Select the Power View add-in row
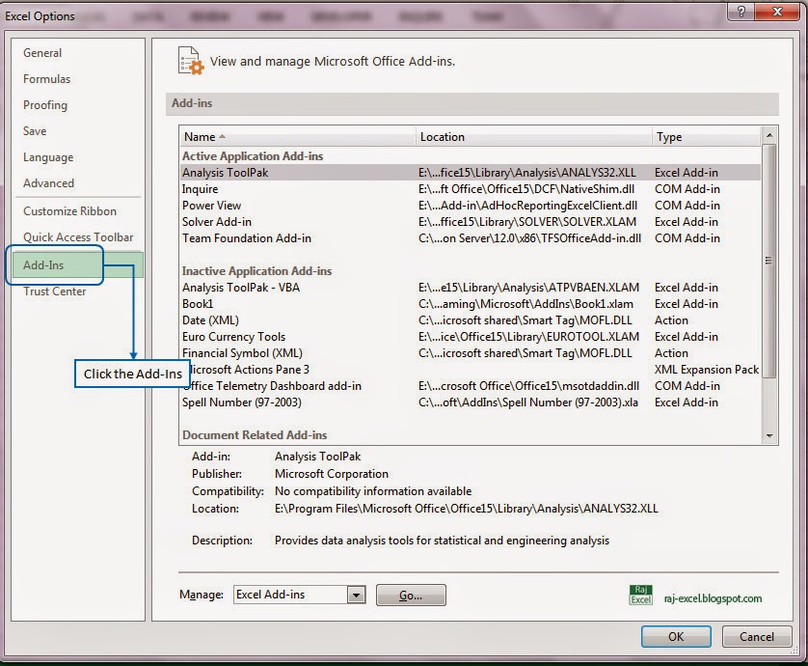 coord(471,206)
